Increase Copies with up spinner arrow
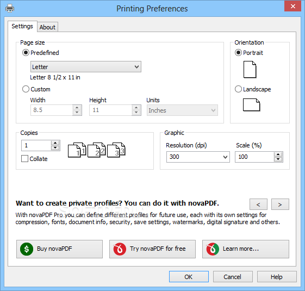 [55, 143]
